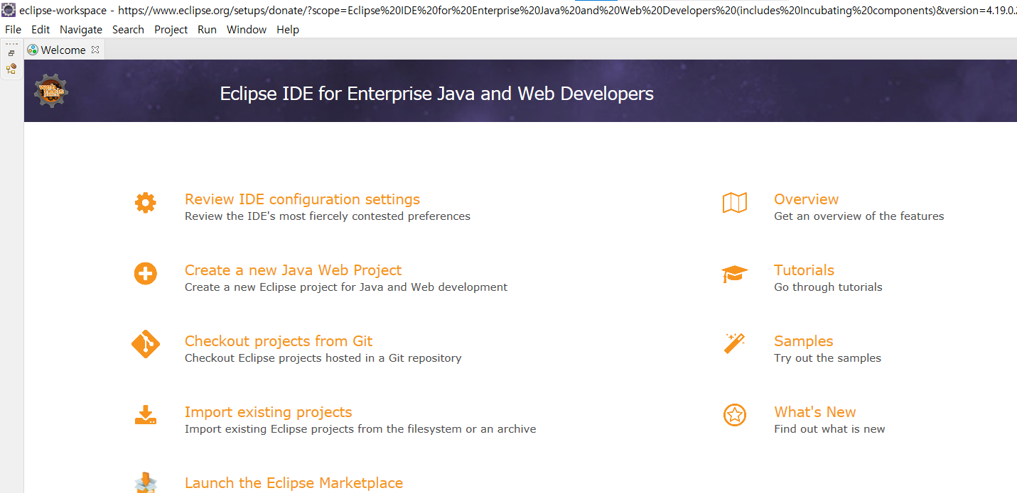Close the Welcome tab
The width and height of the screenshot is (1017, 493).
coord(95,50)
